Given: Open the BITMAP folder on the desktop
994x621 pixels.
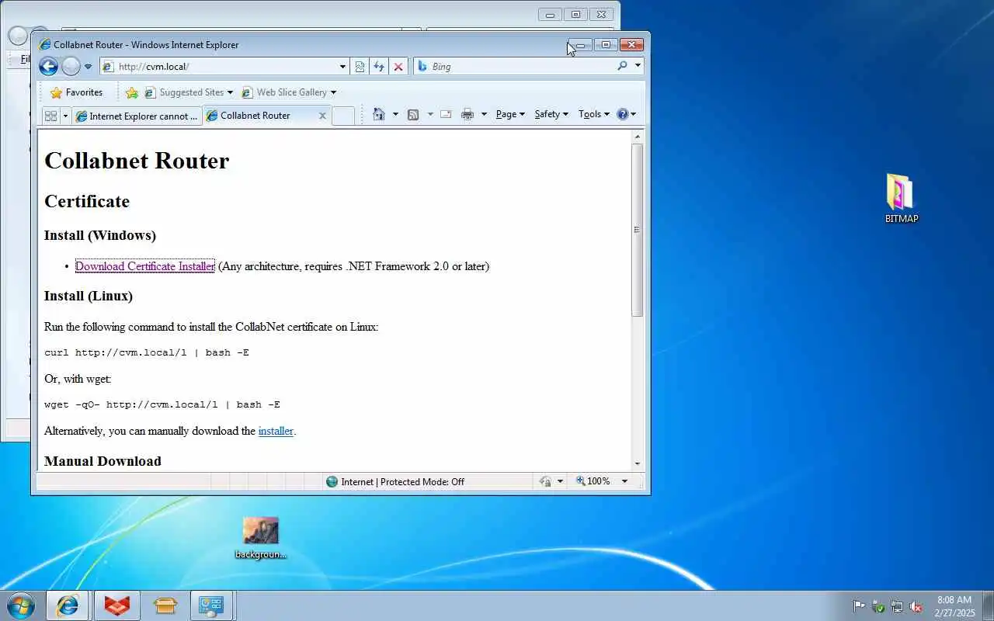Looking at the screenshot, I should (902, 199).
